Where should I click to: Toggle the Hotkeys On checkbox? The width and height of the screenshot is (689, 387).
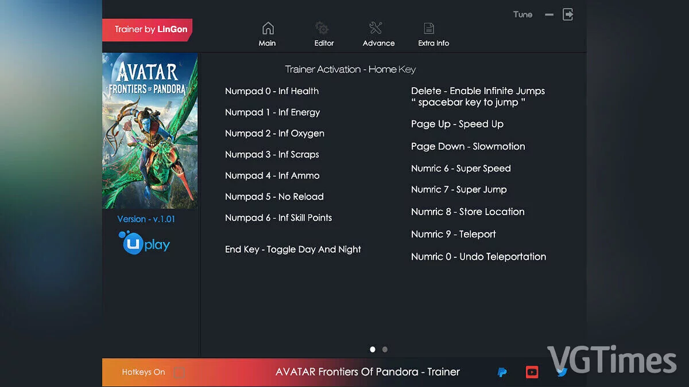(179, 372)
